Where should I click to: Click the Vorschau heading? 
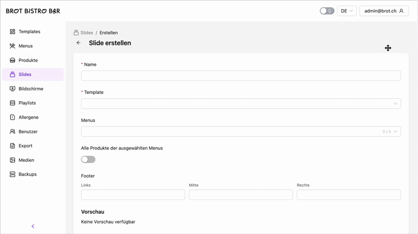pos(92,212)
